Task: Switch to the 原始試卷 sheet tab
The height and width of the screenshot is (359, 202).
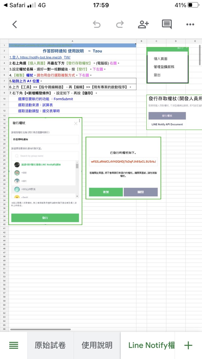Action: tap(50, 345)
